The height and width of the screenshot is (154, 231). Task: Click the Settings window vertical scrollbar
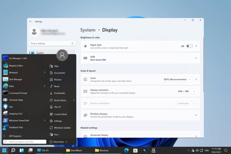click(x=204, y=65)
